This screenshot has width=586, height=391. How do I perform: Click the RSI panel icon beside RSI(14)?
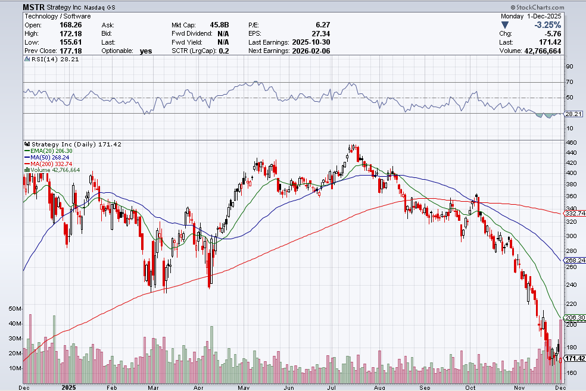coord(27,59)
